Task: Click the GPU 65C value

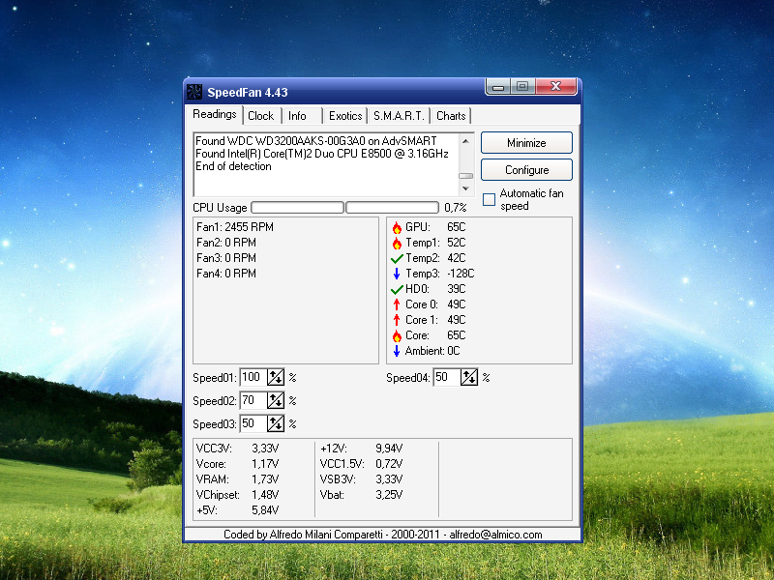Action: pyautogui.click(x=456, y=227)
